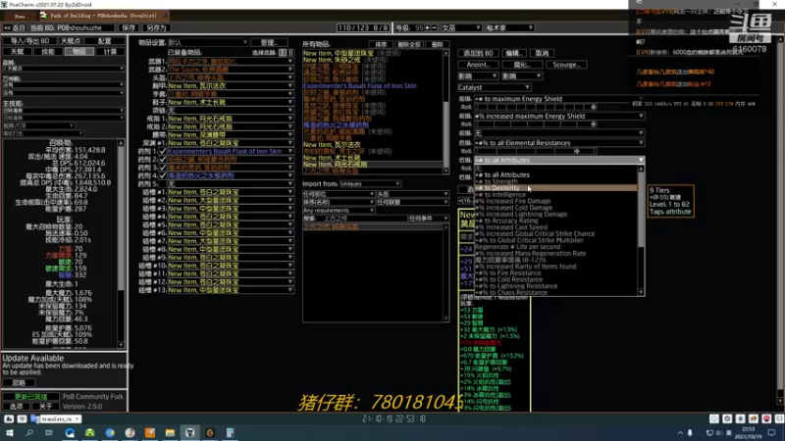Viewport: 785px width, 441px height.
Task: Open Windows Start menu
Action: point(9,432)
